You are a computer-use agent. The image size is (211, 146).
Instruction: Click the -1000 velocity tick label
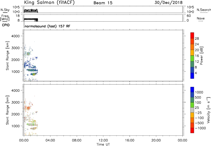pyautogui.click(x=200, y=128)
